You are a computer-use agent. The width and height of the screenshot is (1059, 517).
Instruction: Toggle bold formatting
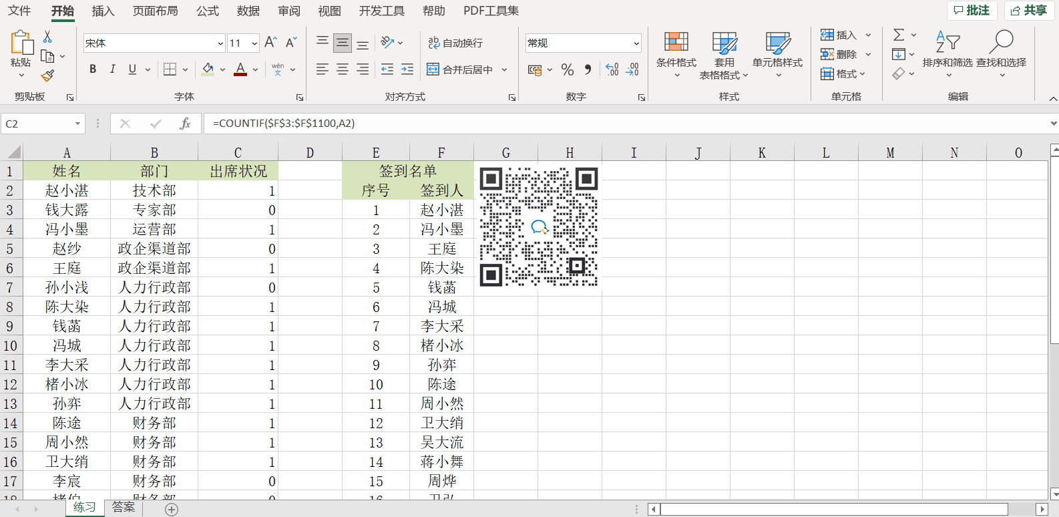coord(93,69)
